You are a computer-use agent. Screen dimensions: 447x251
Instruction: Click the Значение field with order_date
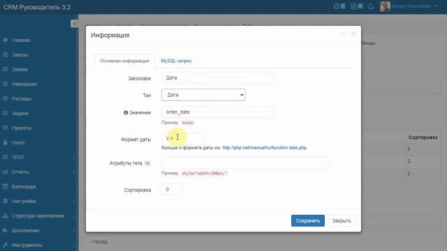[x=217, y=112]
